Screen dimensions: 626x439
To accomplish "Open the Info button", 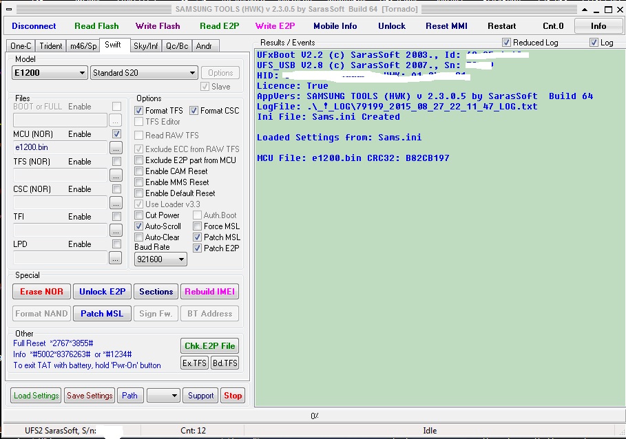I will coord(598,26).
